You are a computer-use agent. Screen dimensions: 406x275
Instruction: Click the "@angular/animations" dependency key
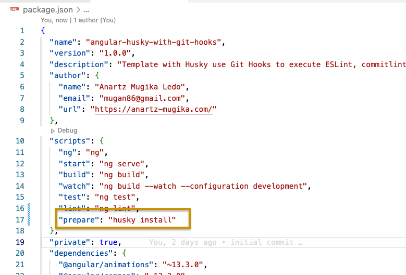tap(106, 265)
